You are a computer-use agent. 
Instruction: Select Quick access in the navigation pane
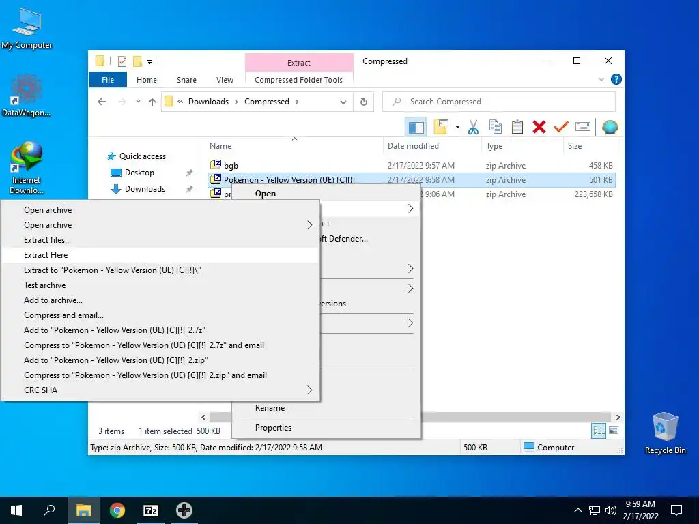142,156
